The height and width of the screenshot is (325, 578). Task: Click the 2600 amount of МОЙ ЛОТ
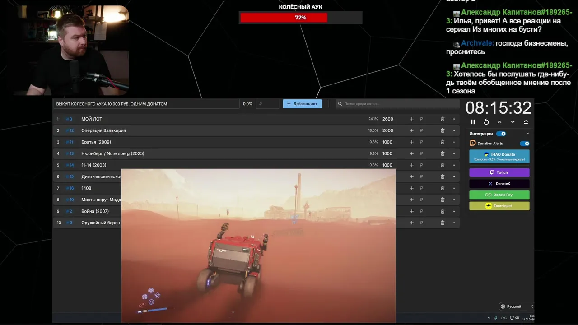coord(388,119)
